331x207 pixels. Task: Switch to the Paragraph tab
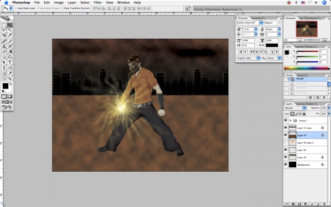coord(257,18)
